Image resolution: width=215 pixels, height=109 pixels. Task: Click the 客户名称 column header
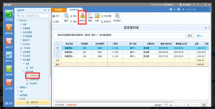[x=133, y=44]
